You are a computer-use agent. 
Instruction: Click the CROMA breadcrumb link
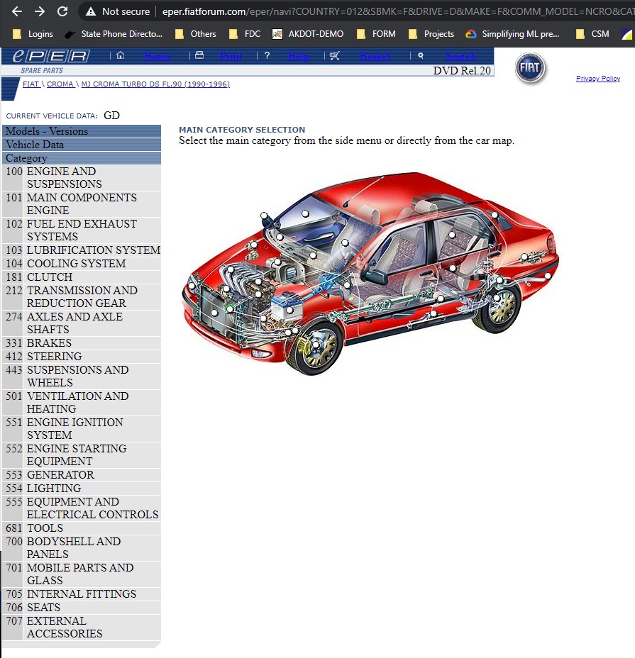point(60,84)
